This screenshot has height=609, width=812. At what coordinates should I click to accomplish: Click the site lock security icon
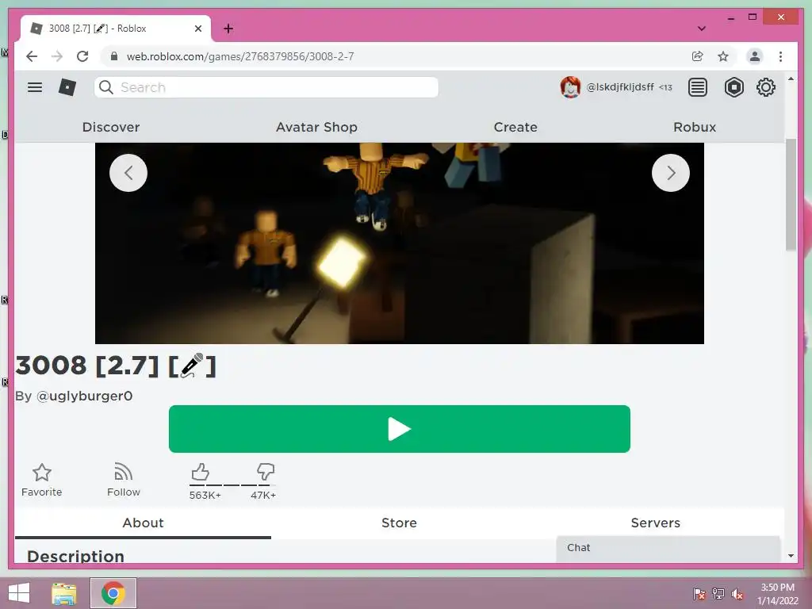click(x=114, y=56)
